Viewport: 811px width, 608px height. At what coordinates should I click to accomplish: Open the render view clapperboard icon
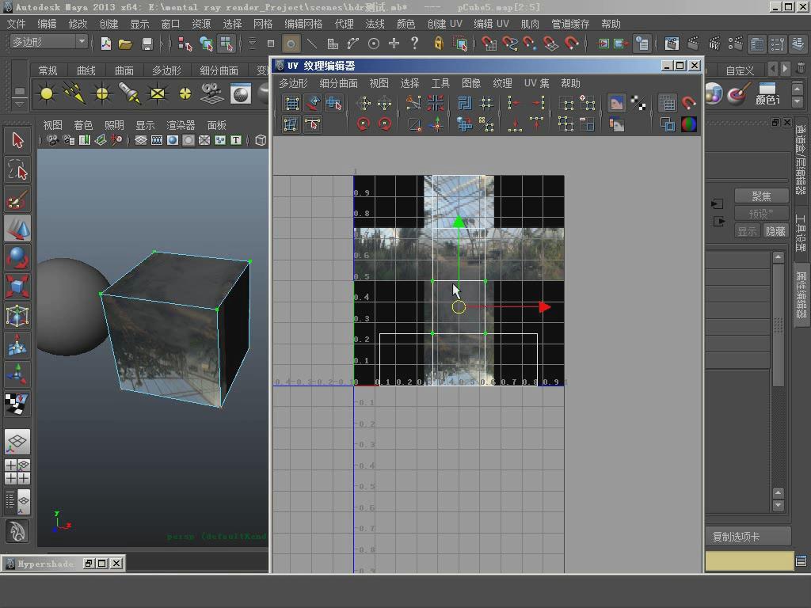(x=672, y=44)
